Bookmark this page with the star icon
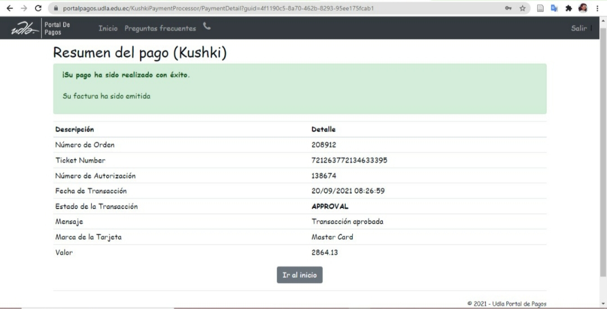This screenshot has width=607, height=309. click(x=523, y=8)
